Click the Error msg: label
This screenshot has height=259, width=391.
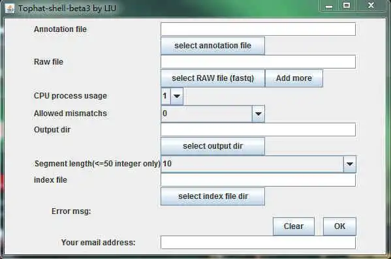pos(71,211)
